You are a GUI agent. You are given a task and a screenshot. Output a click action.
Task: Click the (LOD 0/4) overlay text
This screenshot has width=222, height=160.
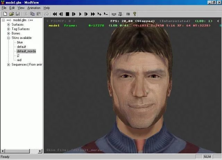[x=119, y=25]
